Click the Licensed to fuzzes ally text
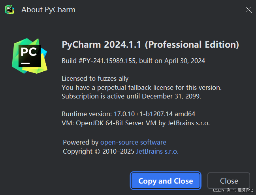The width and height of the screenshot is (256, 195). click(x=95, y=79)
